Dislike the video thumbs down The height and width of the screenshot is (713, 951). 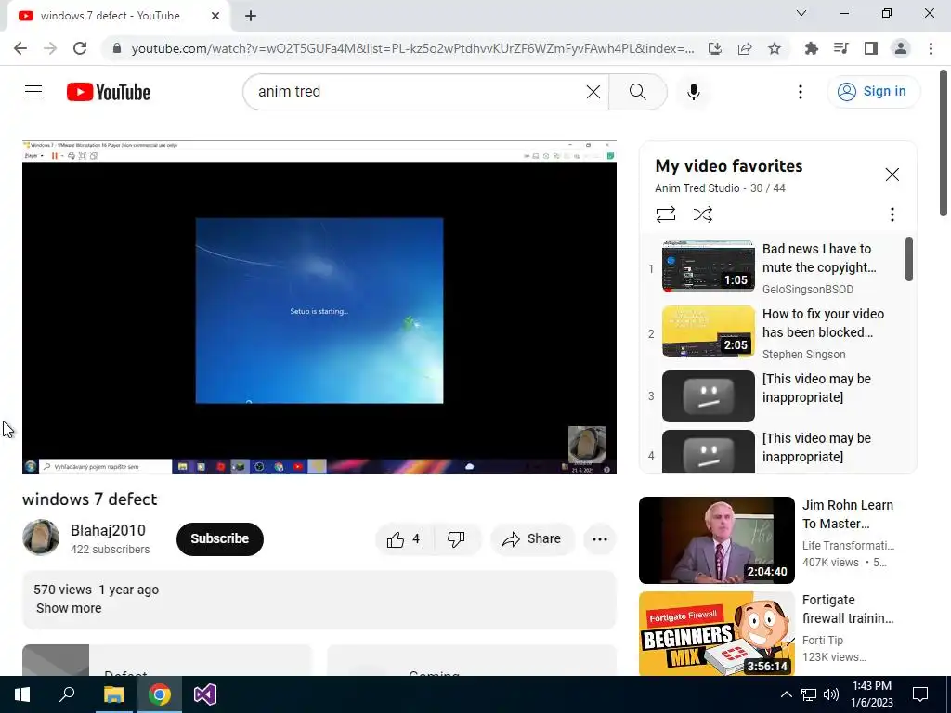456,538
